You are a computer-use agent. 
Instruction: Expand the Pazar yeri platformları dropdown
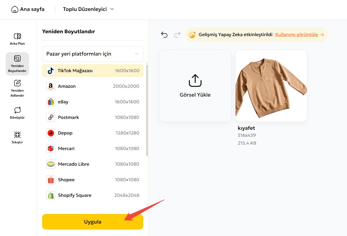pyautogui.click(x=93, y=54)
